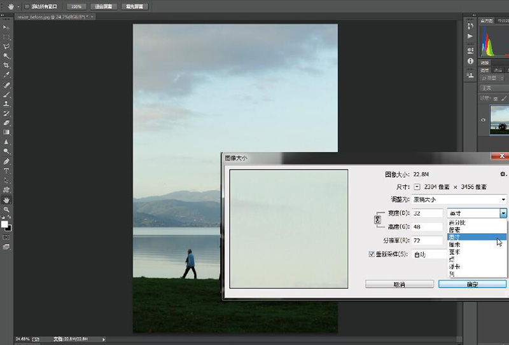509x345 pixels.
Task: Choose the Eraser tool
Action: pos(6,123)
